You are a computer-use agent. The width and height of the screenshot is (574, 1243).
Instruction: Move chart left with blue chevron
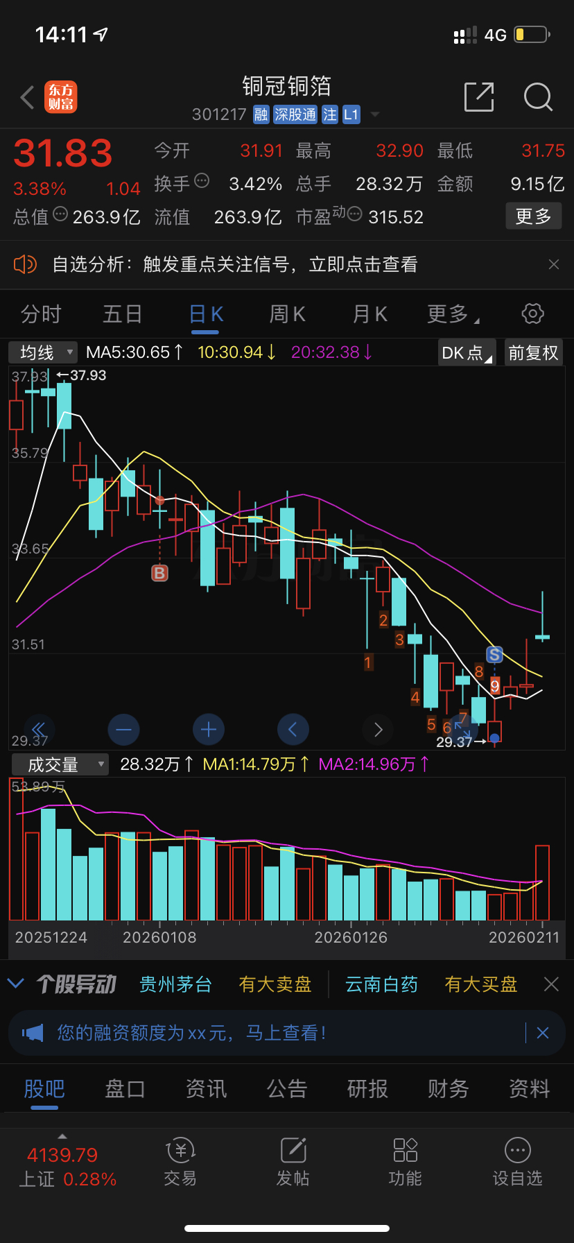pos(293,730)
